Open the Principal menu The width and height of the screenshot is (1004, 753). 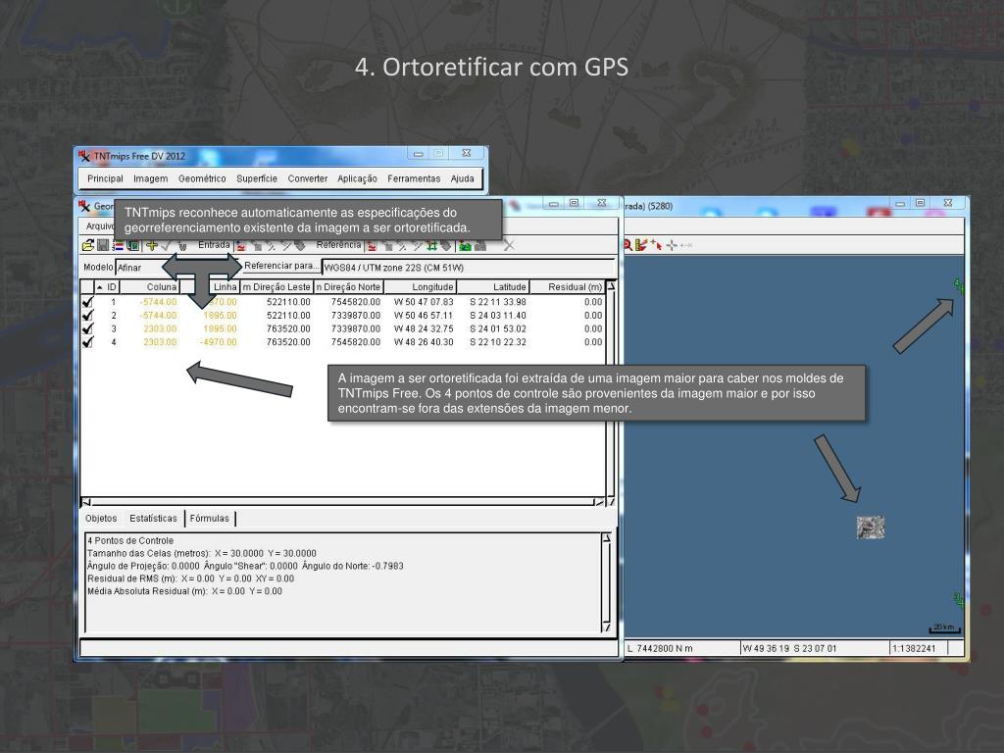click(106, 178)
